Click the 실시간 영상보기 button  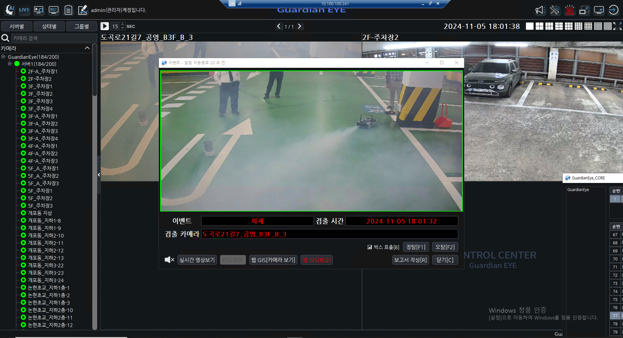197,260
